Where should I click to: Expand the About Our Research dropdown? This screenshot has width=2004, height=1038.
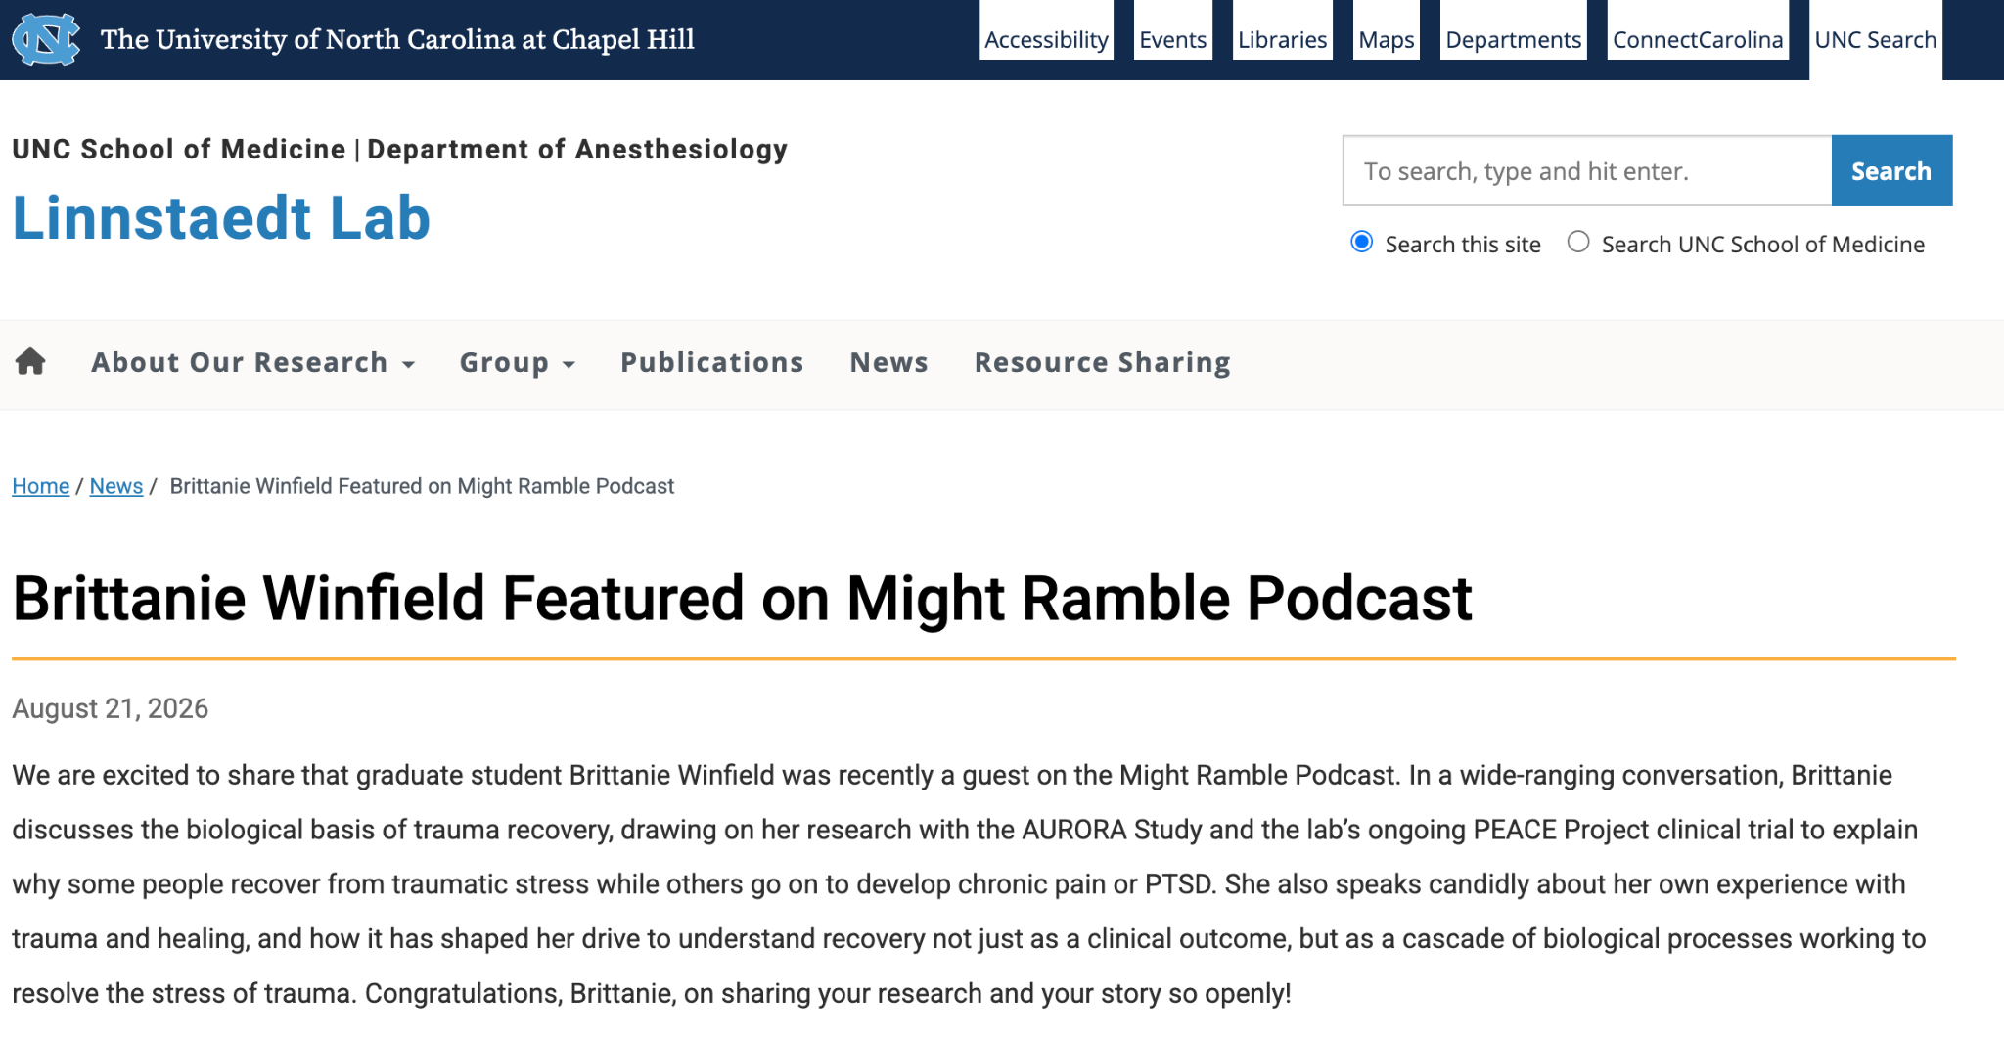[253, 362]
